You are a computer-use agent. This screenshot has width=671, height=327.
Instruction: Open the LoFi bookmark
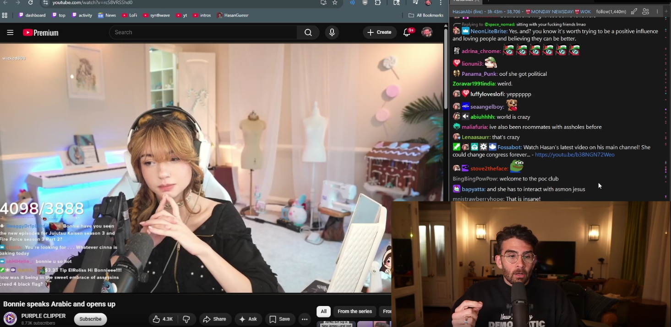click(x=129, y=16)
